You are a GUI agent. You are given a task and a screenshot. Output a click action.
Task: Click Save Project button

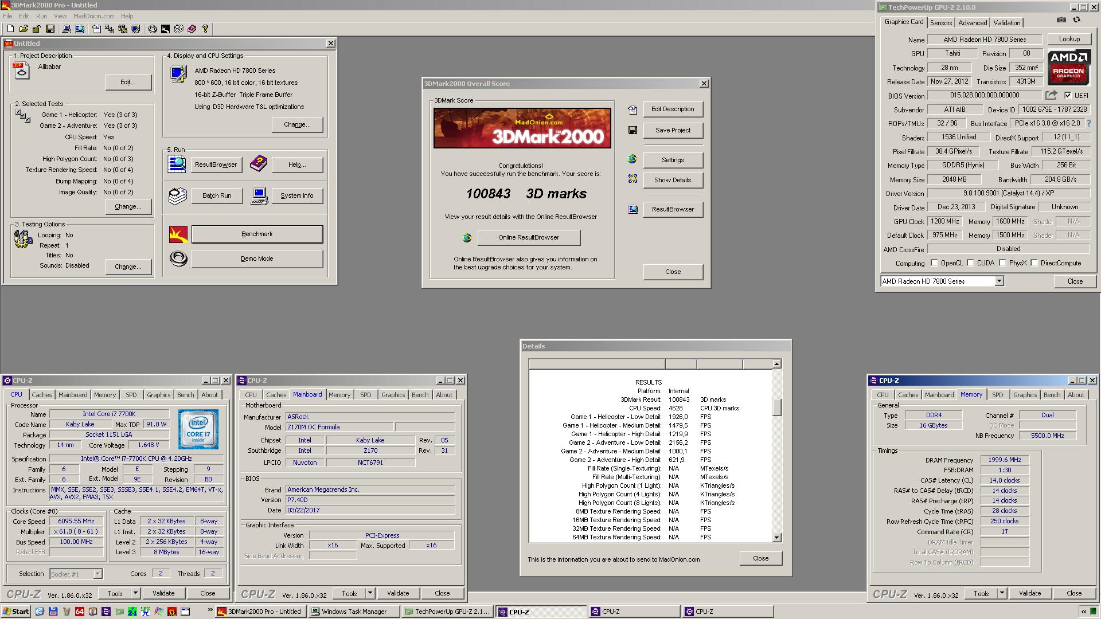coord(673,130)
